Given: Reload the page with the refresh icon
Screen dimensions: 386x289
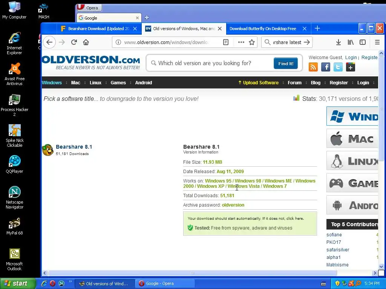Looking at the screenshot, I should coord(74,42).
